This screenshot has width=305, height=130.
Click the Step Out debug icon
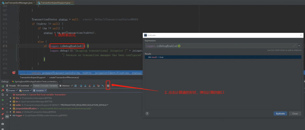tap(94, 86)
